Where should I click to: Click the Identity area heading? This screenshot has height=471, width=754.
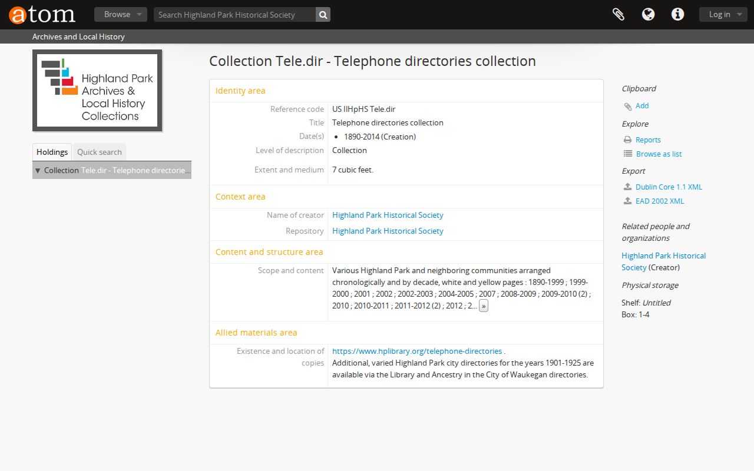(240, 91)
